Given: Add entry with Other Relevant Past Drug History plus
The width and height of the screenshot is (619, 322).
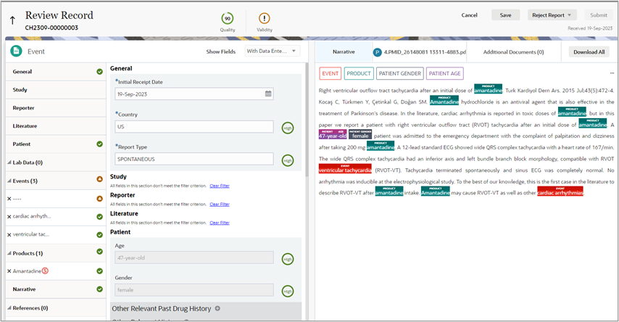Looking at the screenshot, I should click(x=217, y=309).
